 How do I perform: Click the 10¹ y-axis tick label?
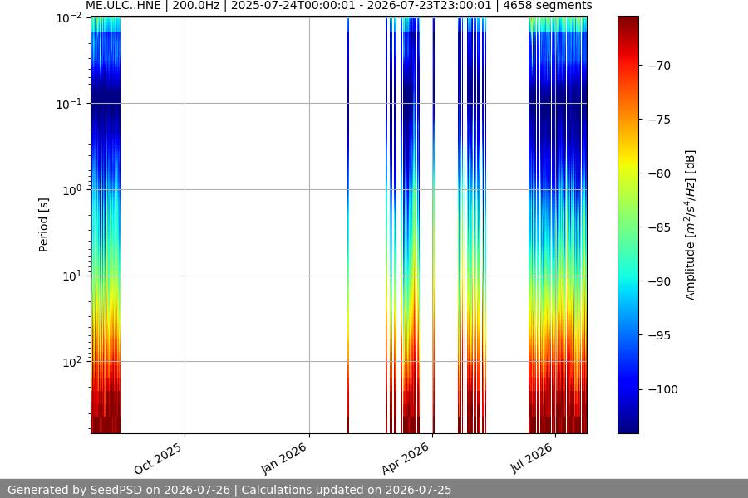click(x=72, y=276)
